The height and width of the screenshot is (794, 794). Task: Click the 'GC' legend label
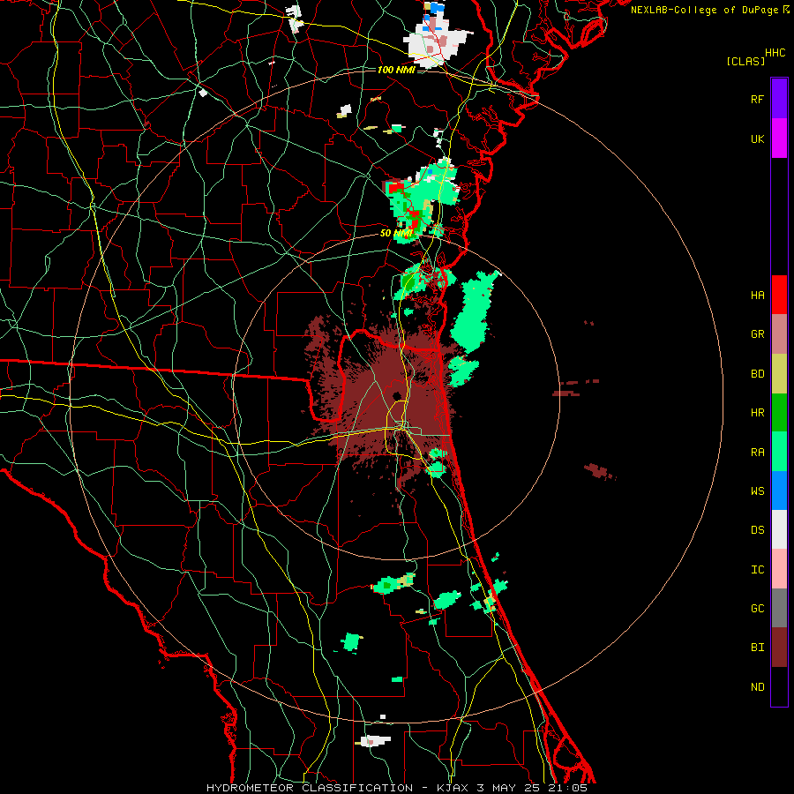click(757, 609)
